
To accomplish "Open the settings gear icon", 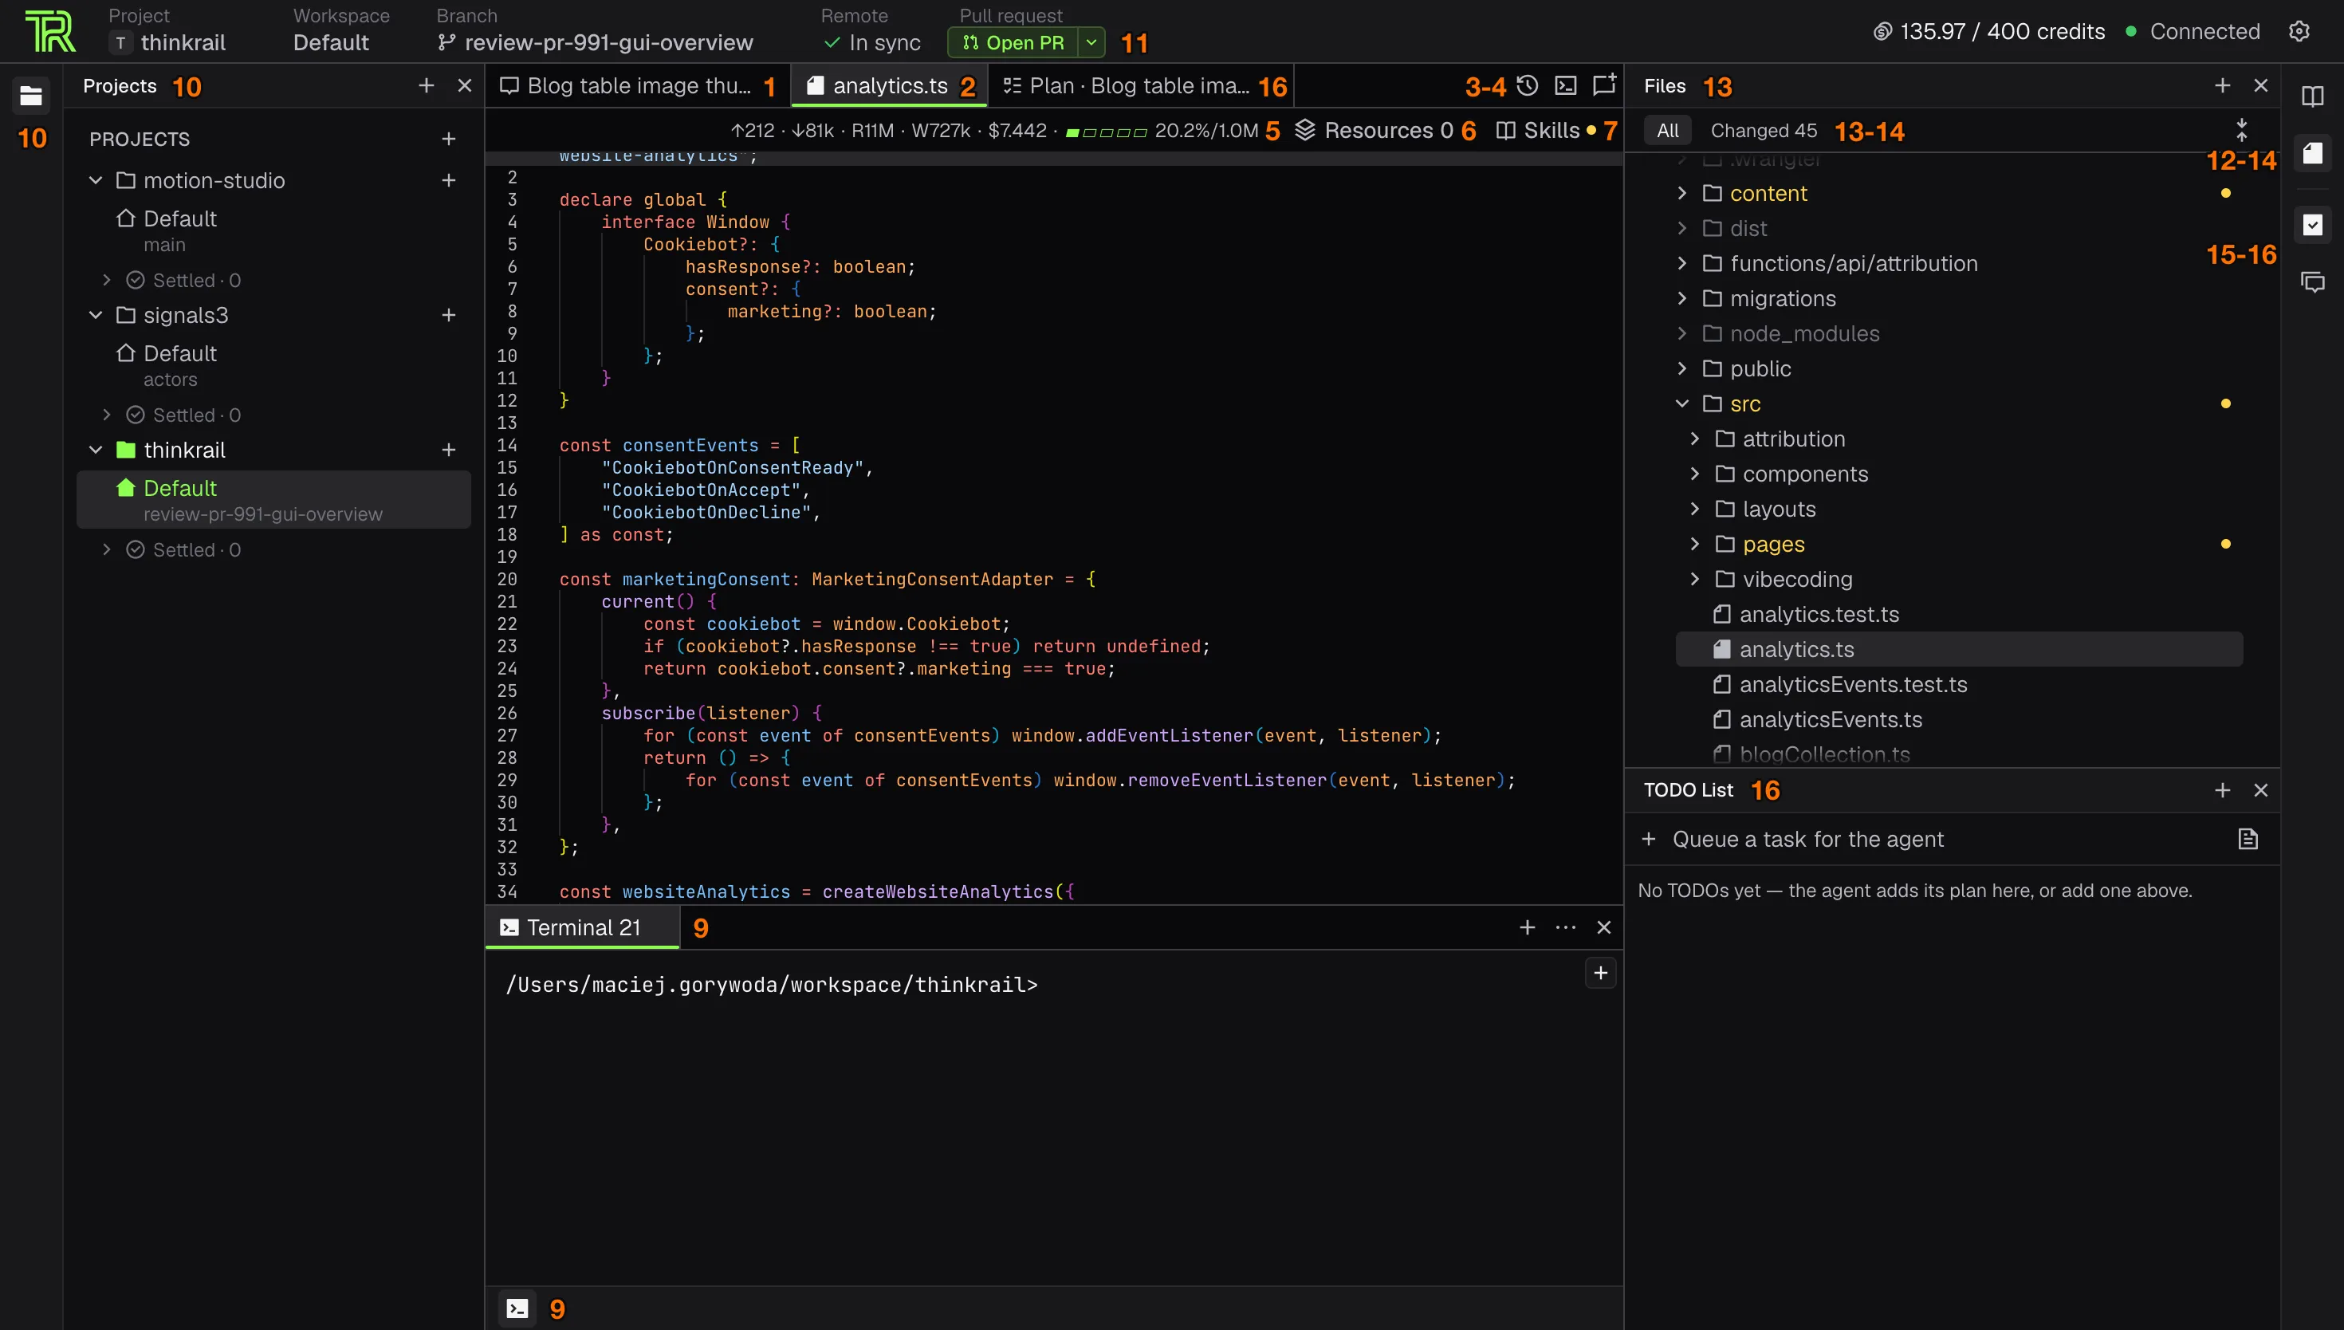I will (2299, 32).
